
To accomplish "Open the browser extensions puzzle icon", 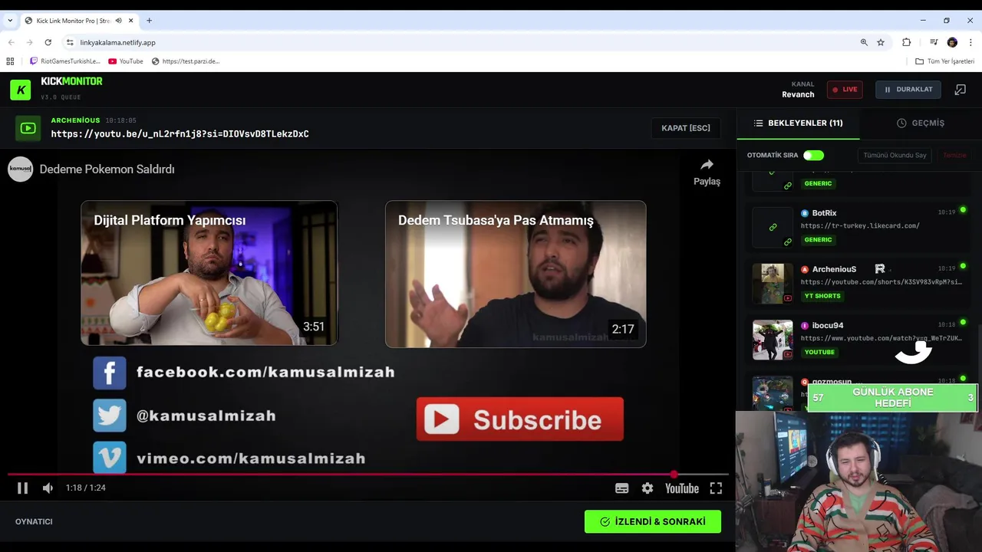I will [x=907, y=42].
